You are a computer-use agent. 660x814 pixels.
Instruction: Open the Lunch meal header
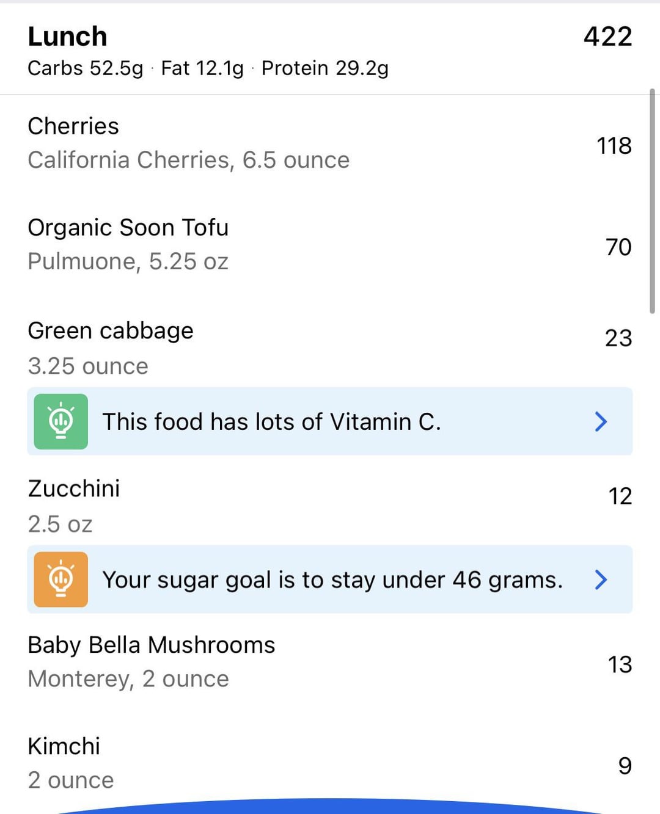click(x=68, y=37)
